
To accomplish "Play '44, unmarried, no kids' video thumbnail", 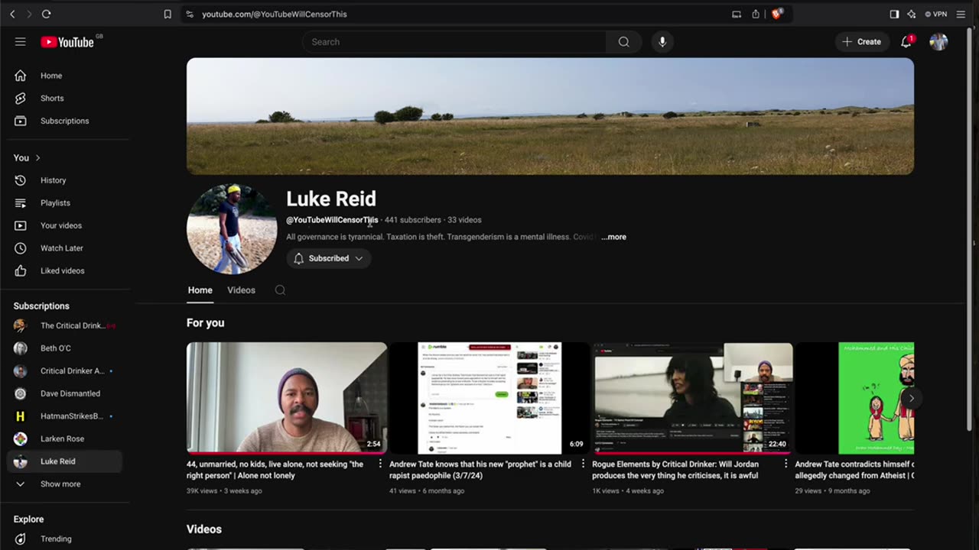I will (x=287, y=398).
